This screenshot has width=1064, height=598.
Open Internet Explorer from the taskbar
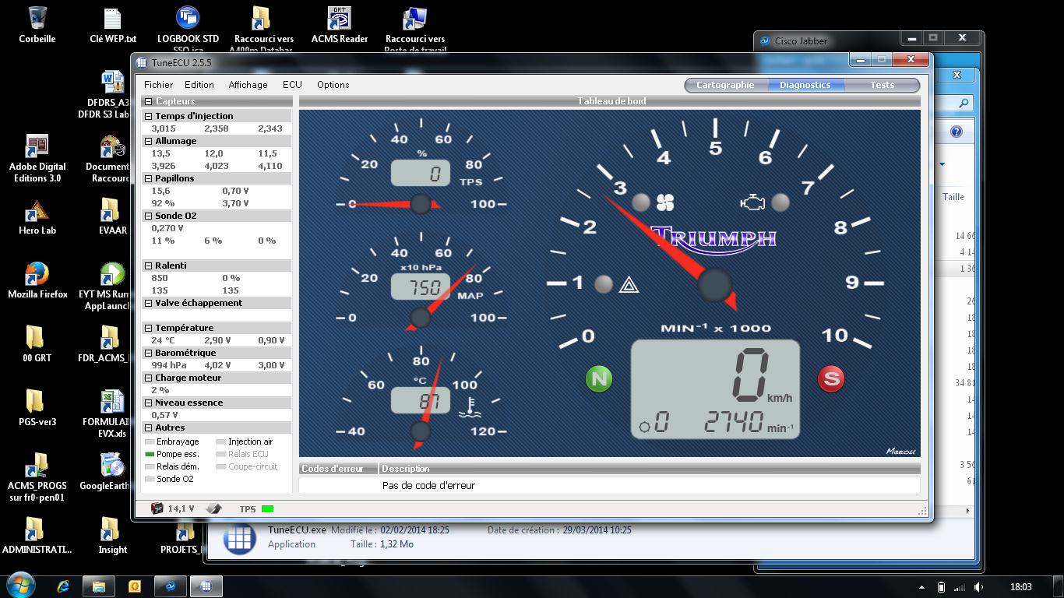(x=63, y=586)
